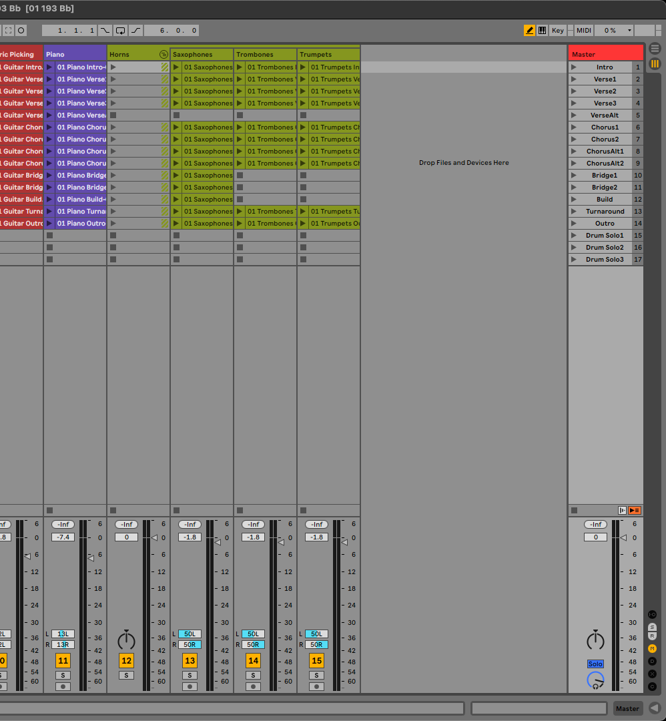Enable Key Map Mode
The image size is (666, 721).
click(557, 30)
